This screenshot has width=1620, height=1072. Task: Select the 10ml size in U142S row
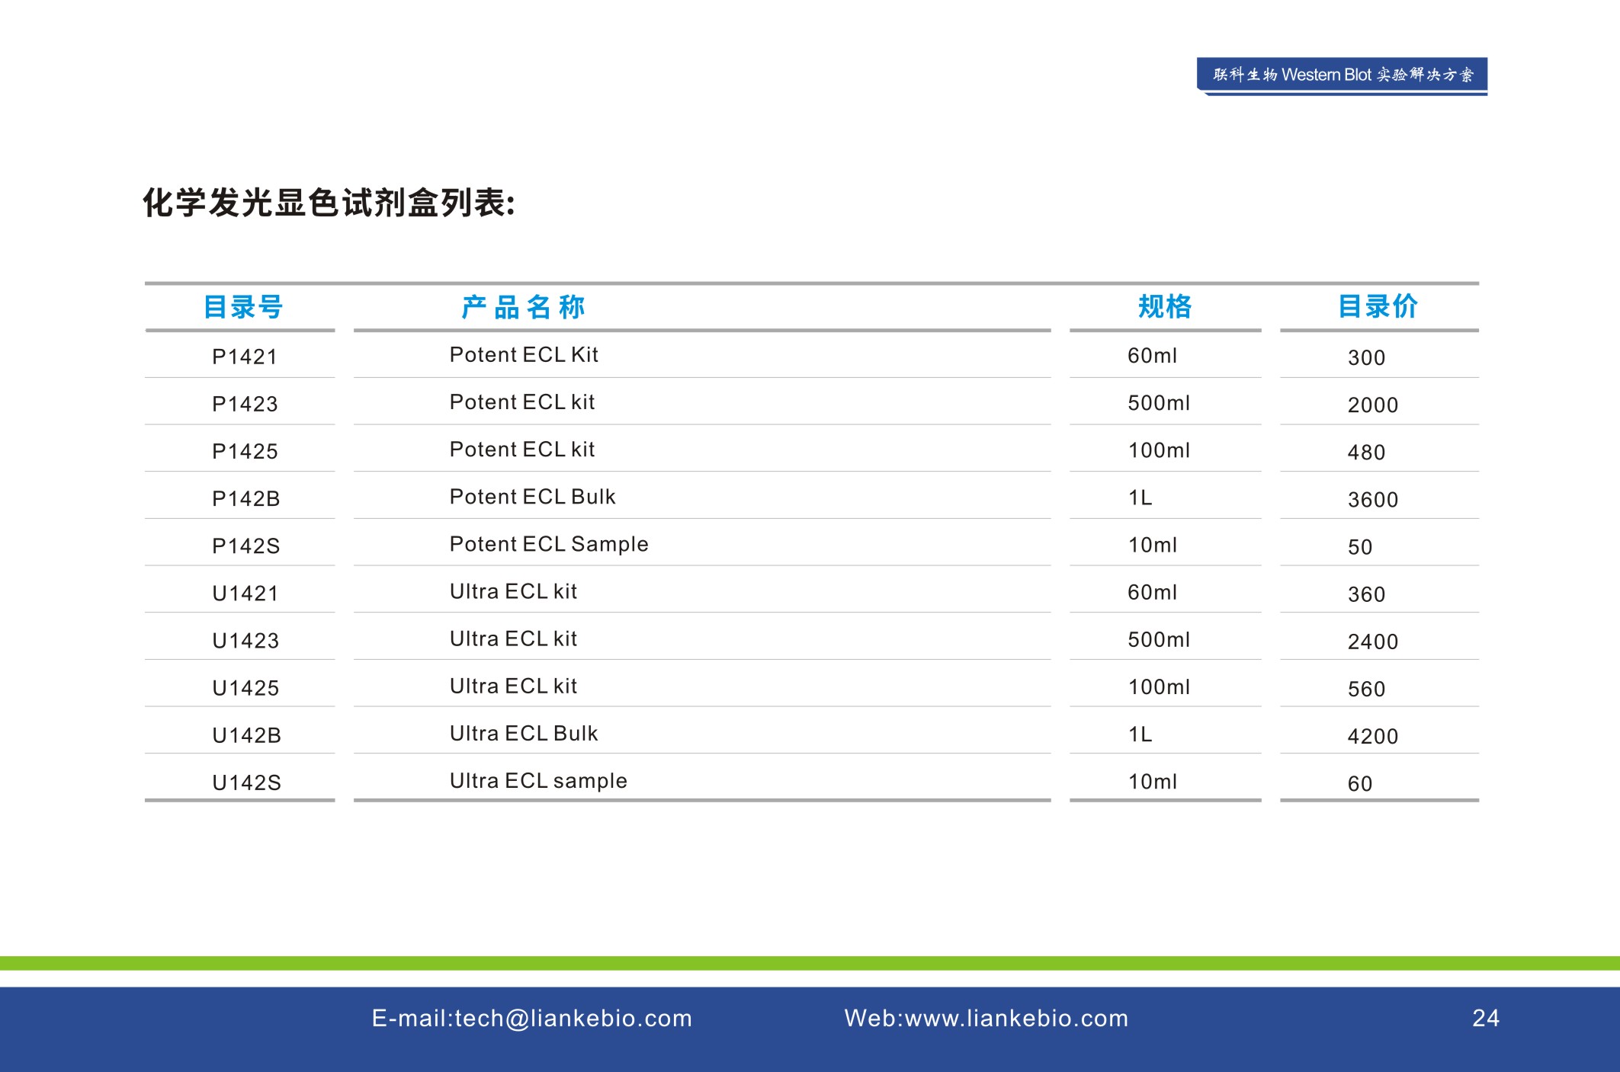(1152, 781)
